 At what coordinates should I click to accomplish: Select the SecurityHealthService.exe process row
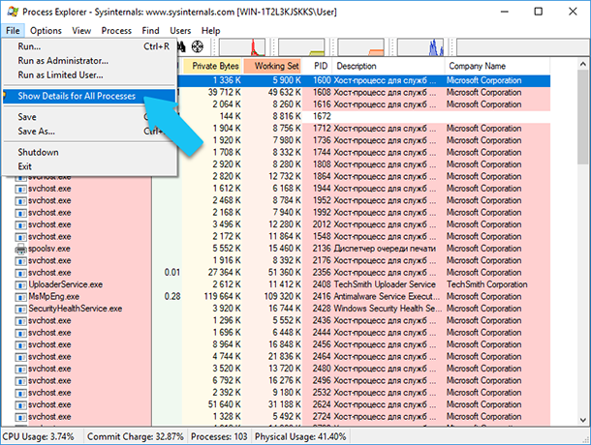pos(275,310)
